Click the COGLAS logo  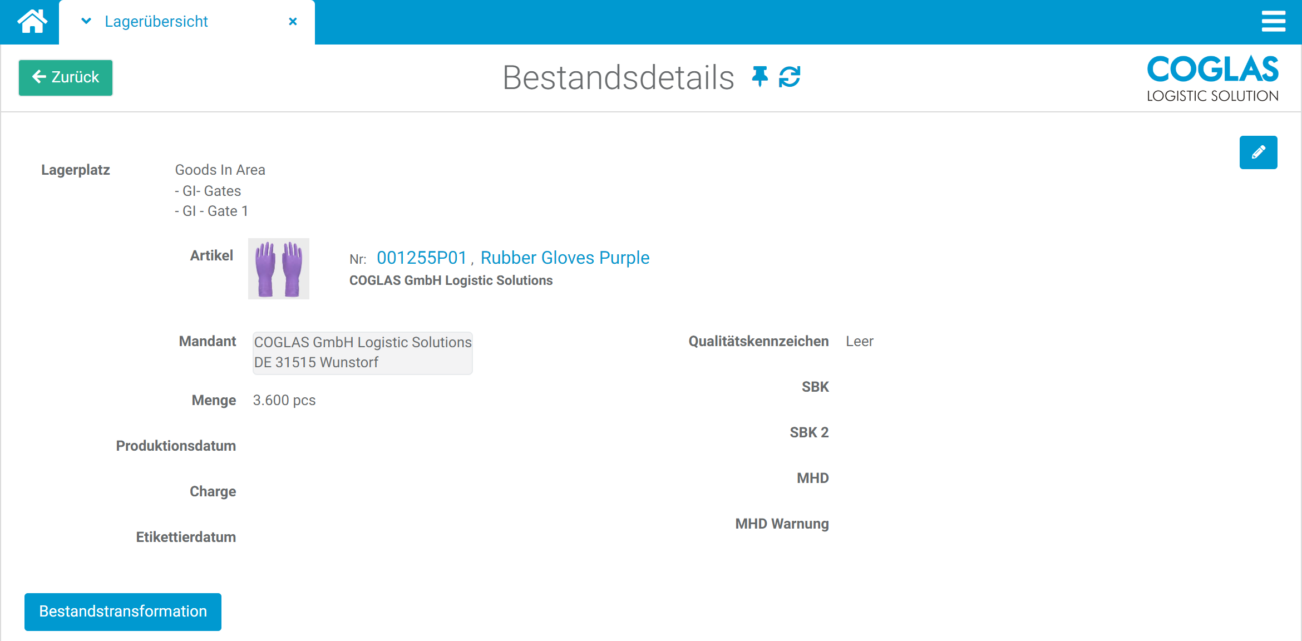[1213, 77]
